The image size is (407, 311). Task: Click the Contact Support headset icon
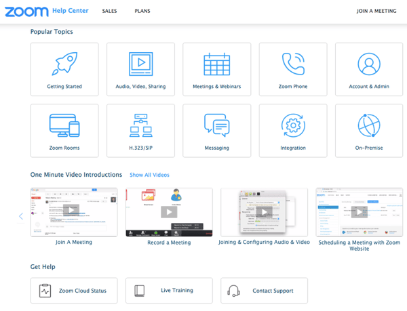233,291
